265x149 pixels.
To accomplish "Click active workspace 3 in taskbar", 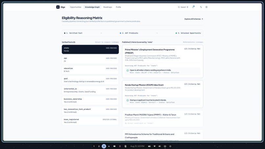I will click(x=104, y=146).
